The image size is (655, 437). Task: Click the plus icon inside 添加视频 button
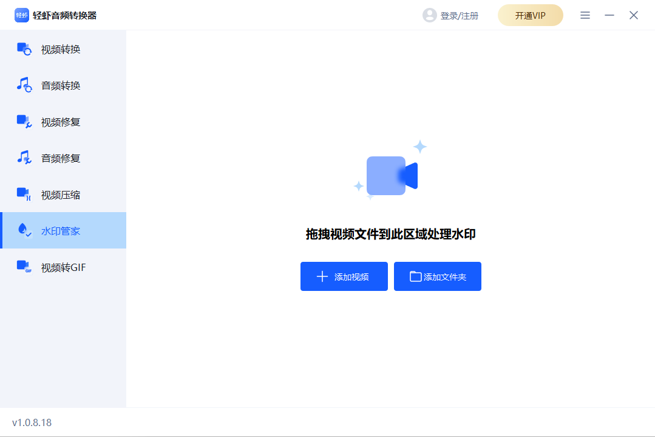pyautogui.click(x=322, y=276)
